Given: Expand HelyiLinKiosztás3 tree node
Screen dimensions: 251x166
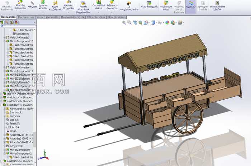Looking at the screenshot, I should pyautogui.click(x=4, y=37).
